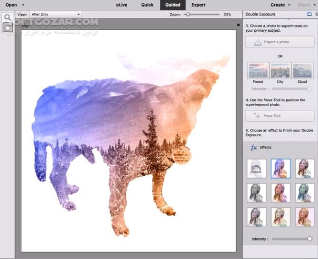Choose the Cloud preset thumbnail

[302, 71]
